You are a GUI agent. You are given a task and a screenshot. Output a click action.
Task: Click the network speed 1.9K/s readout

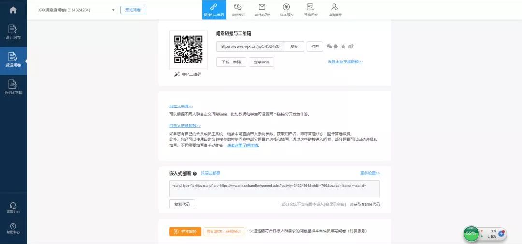click(x=492, y=237)
